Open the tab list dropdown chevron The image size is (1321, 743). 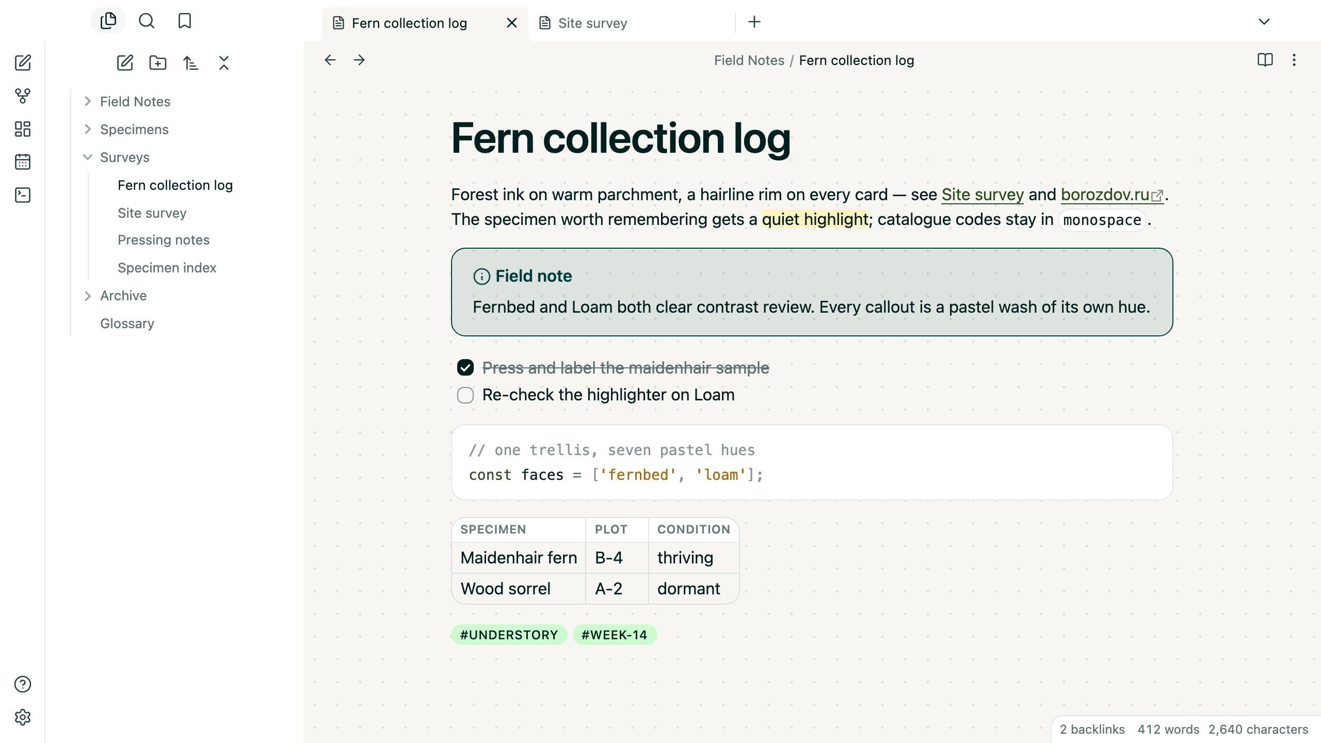[1264, 22]
